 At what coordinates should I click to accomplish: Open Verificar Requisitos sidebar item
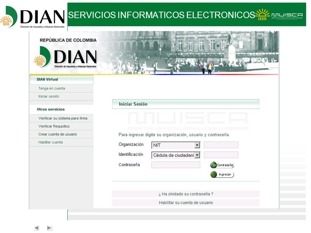tap(61, 126)
